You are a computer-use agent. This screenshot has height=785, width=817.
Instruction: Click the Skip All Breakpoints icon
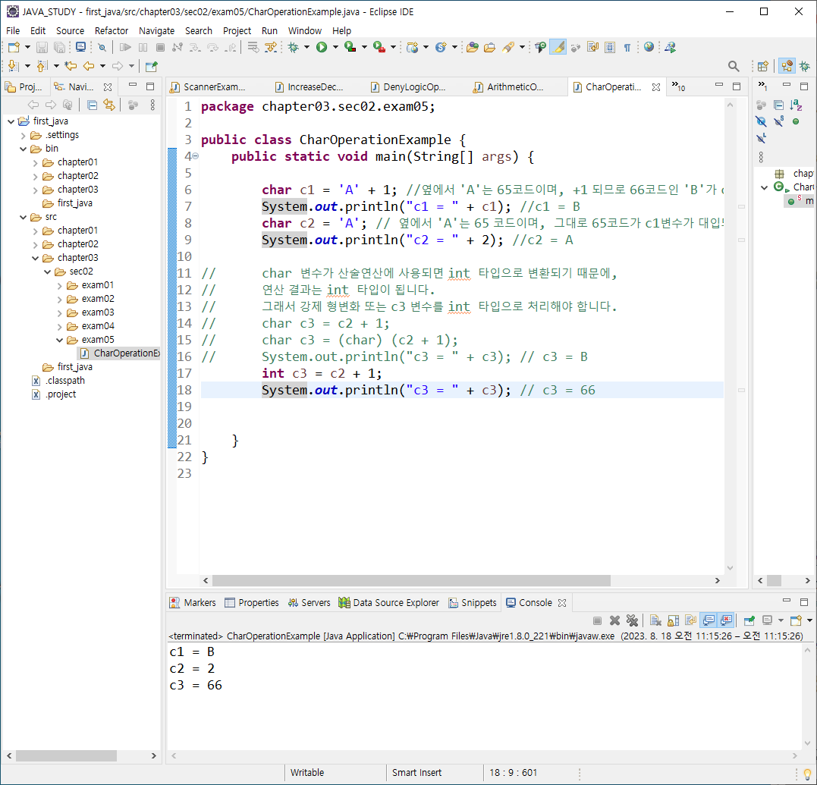[x=102, y=47]
